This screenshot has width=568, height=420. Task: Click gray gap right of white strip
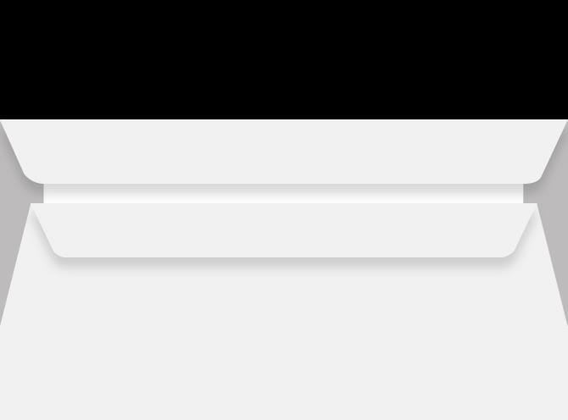click(x=530, y=194)
